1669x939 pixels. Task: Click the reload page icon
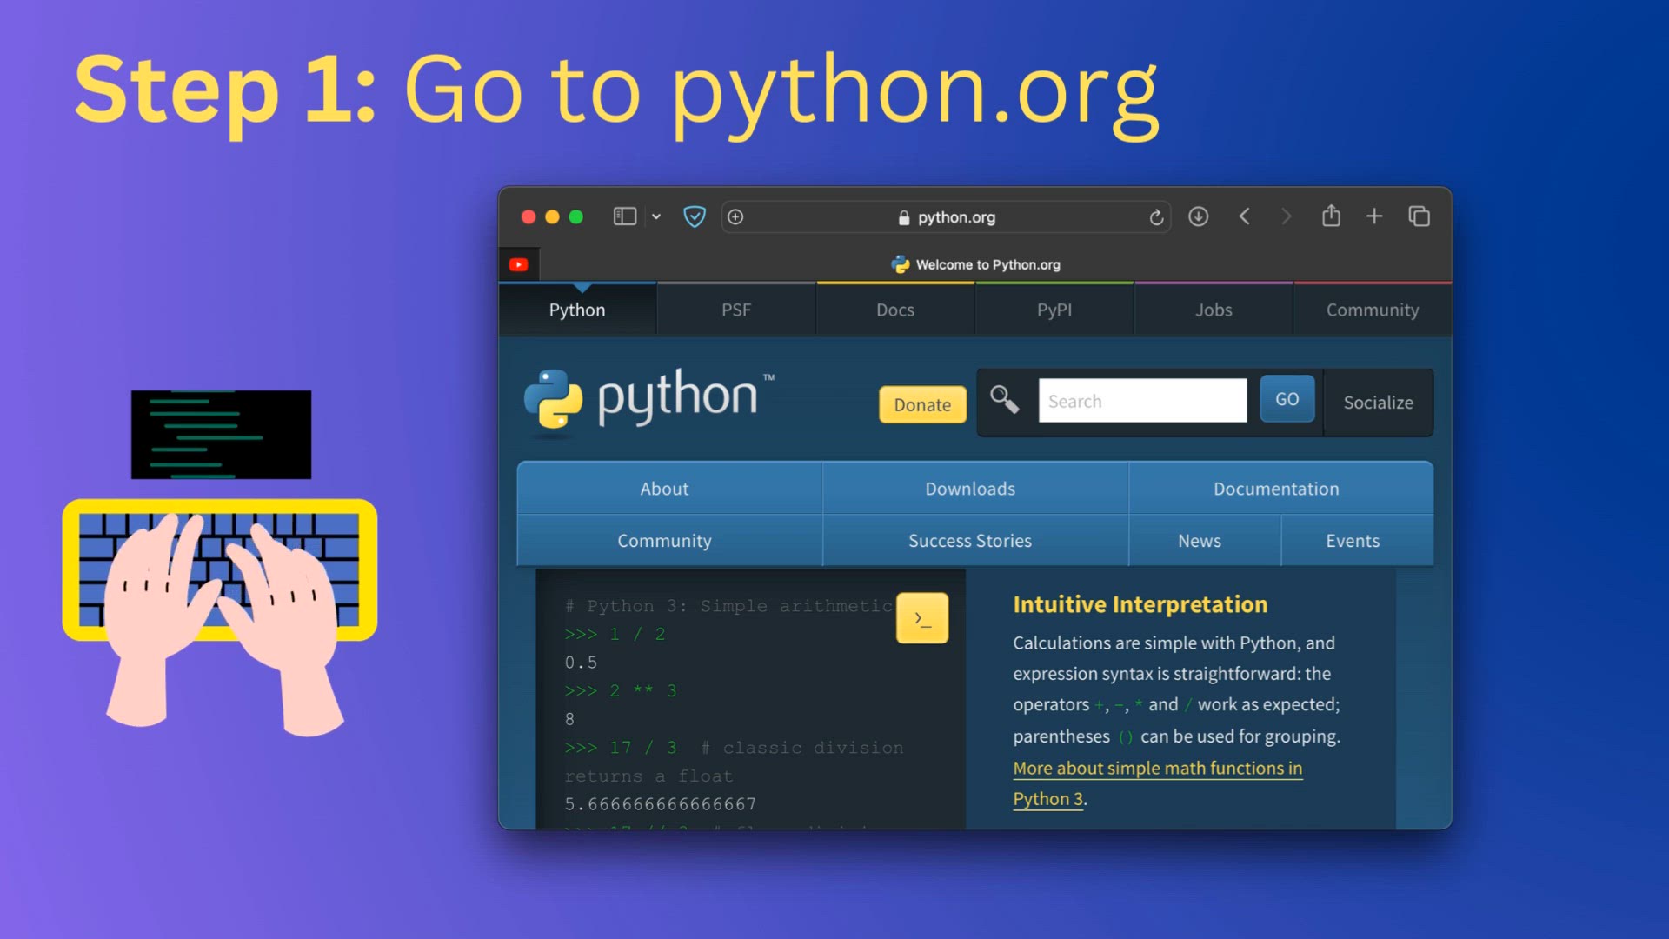(1155, 217)
